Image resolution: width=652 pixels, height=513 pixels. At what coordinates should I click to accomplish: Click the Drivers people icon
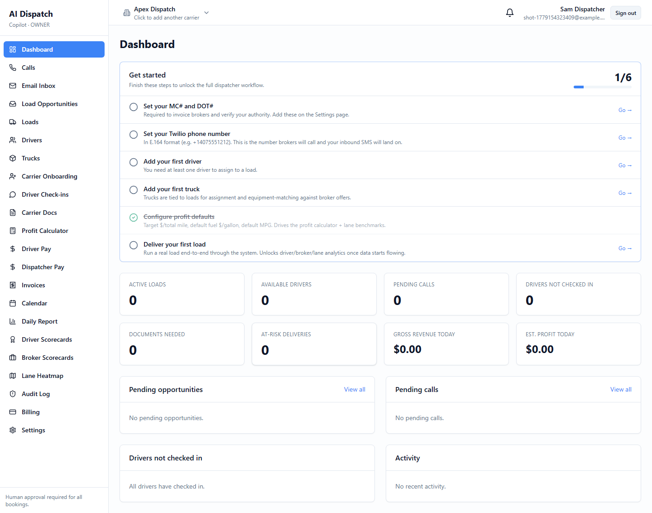13,140
